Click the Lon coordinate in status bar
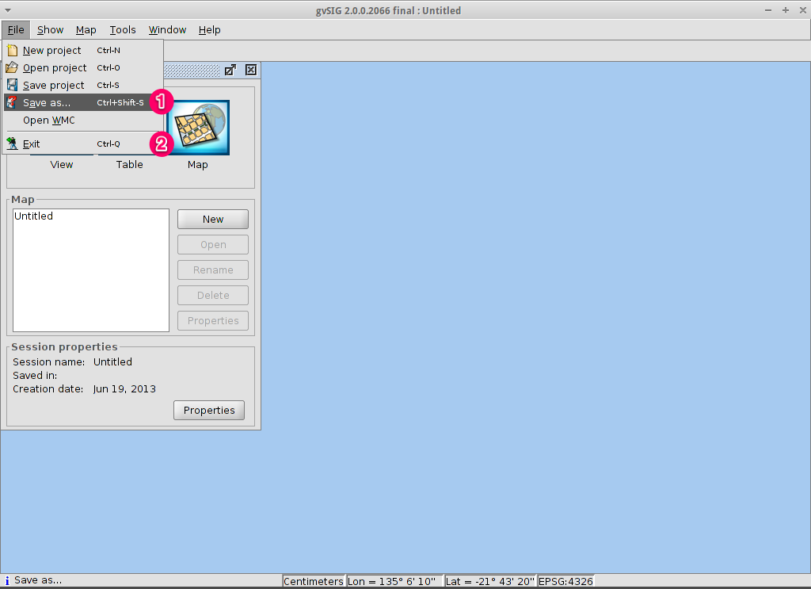 pos(394,581)
